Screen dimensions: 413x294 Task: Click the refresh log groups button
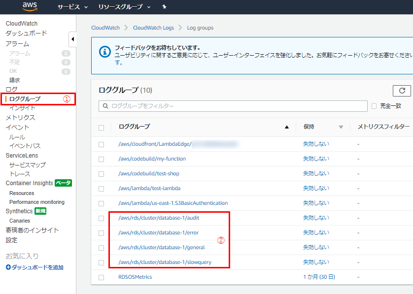pos(402,91)
